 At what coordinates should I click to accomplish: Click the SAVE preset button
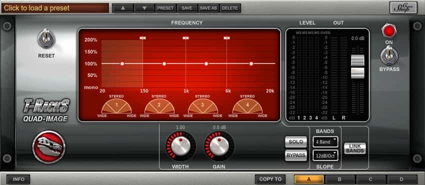click(187, 8)
